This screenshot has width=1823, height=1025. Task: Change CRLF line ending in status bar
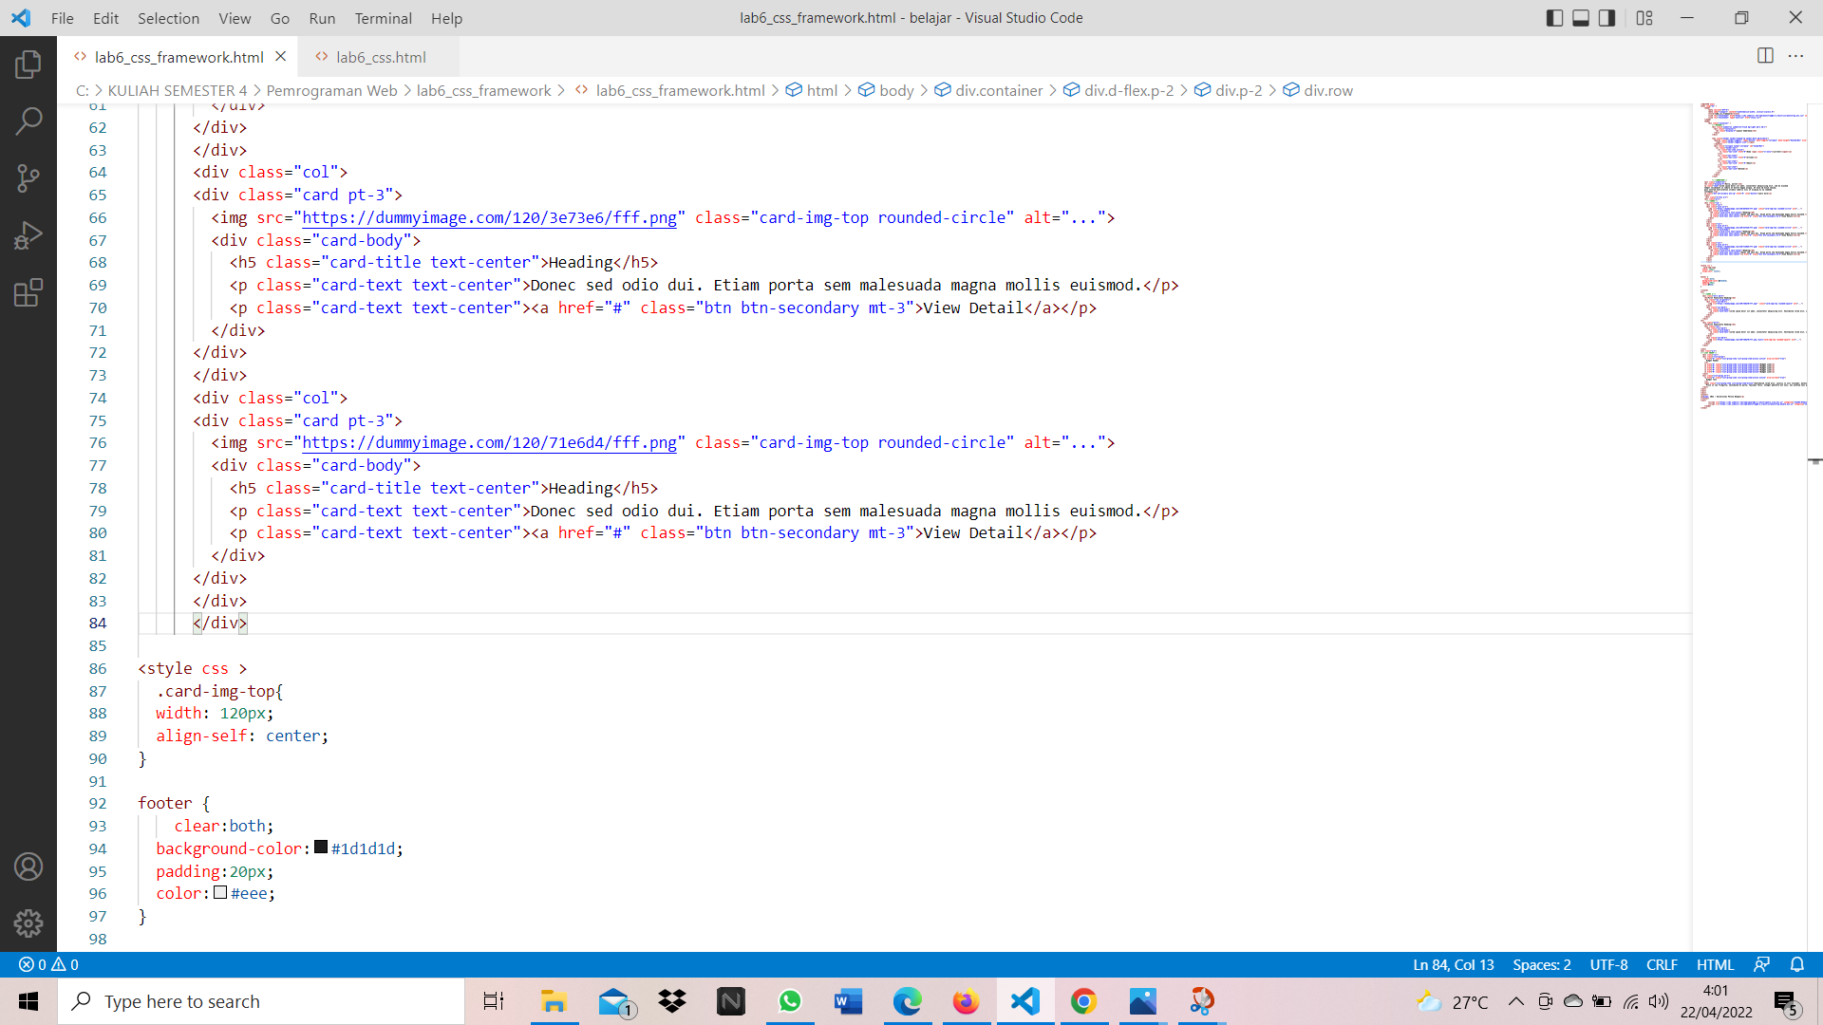pyautogui.click(x=1663, y=964)
